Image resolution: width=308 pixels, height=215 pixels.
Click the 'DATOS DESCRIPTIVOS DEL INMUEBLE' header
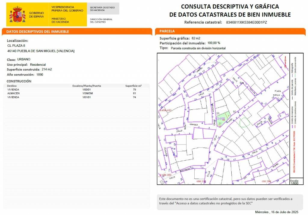click(x=38, y=31)
